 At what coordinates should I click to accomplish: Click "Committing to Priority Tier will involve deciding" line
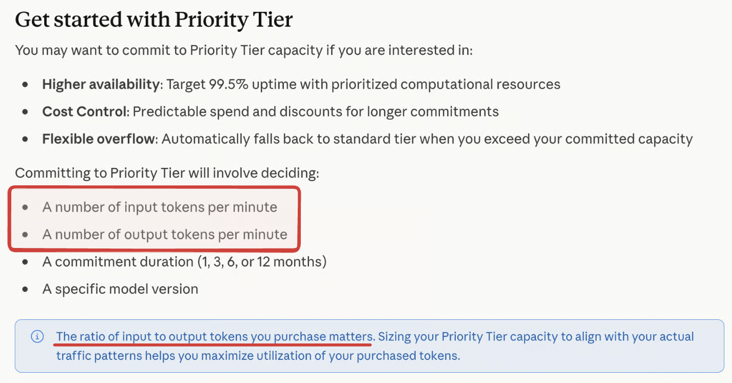167,173
